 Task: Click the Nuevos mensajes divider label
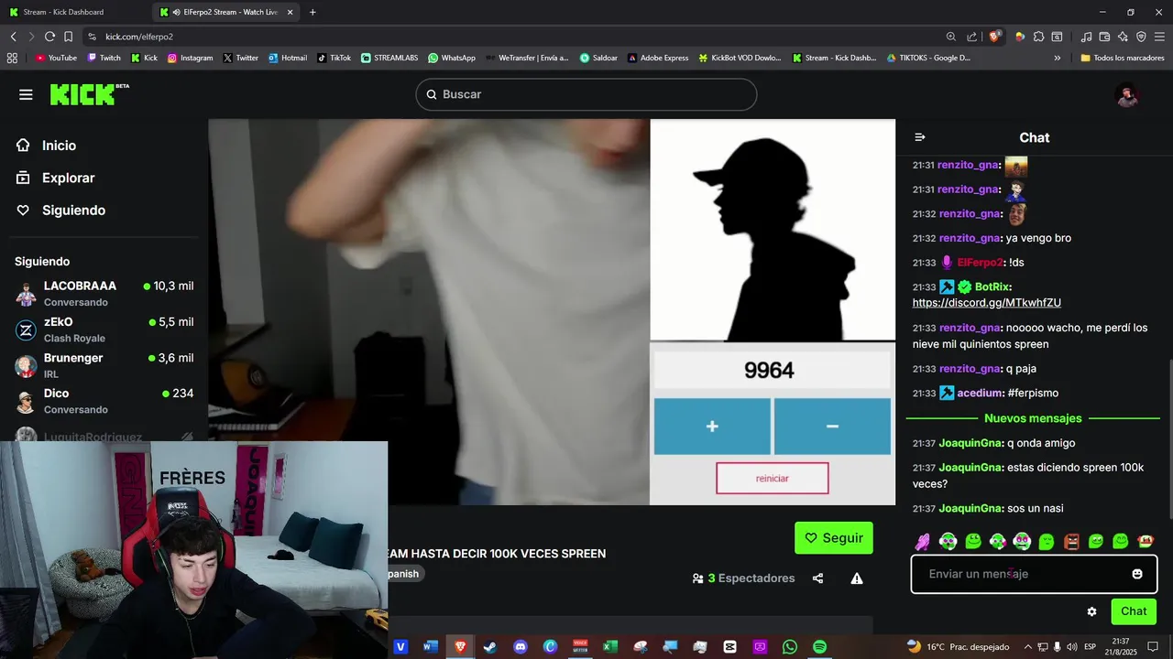[1033, 418]
